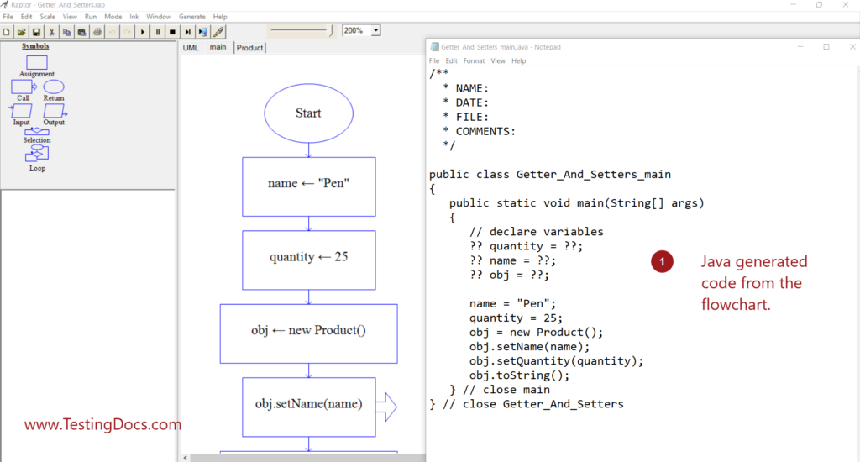Click the Stop execution toolbar button
860x462 pixels.
pyautogui.click(x=172, y=32)
